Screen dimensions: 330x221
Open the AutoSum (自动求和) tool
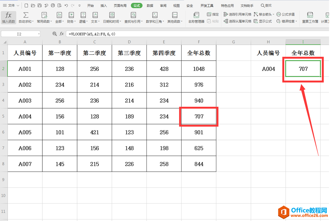pyautogui.click(x=26, y=17)
